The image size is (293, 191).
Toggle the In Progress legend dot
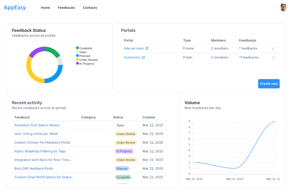77,63
